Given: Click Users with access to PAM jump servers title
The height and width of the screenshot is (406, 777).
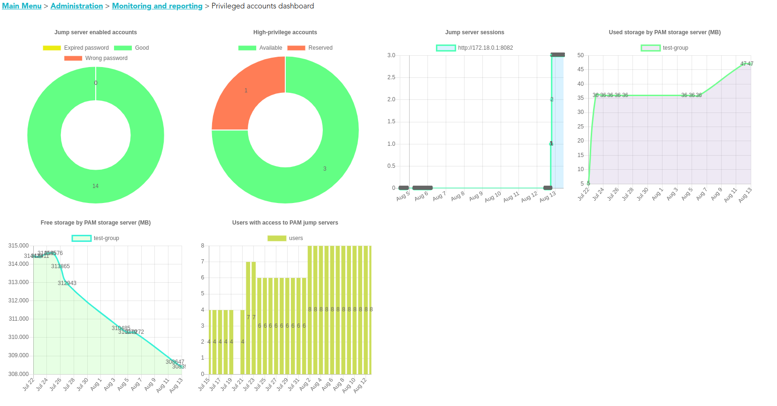Looking at the screenshot, I should (x=285, y=223).
